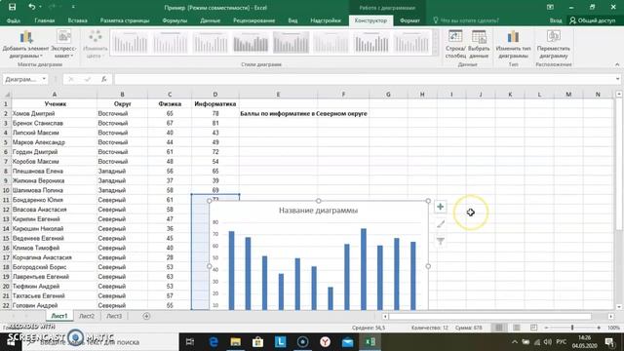This screenshot has width=624, height=351.
Task: Apply the sixth chart style thumbnail
Action: [331, 43]
